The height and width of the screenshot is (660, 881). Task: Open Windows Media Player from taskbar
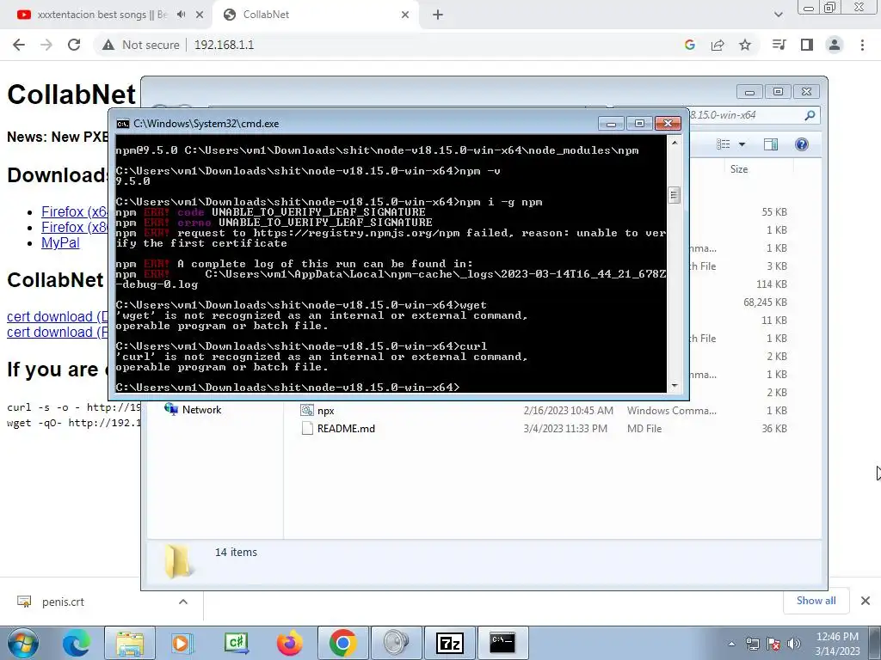tap(182, 643)
